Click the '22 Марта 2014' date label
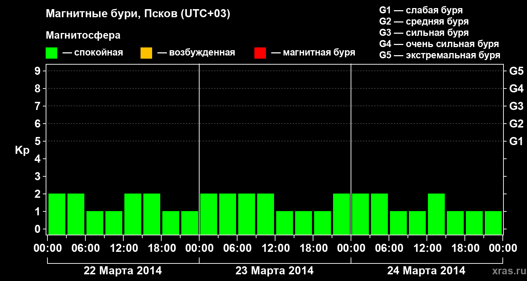527x281 pixels. click(123, 271)
